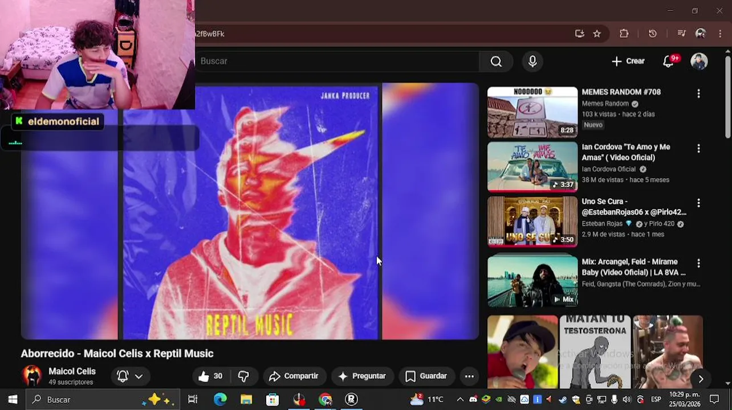
Task: Save video with Guardar button
Action: 426,376
